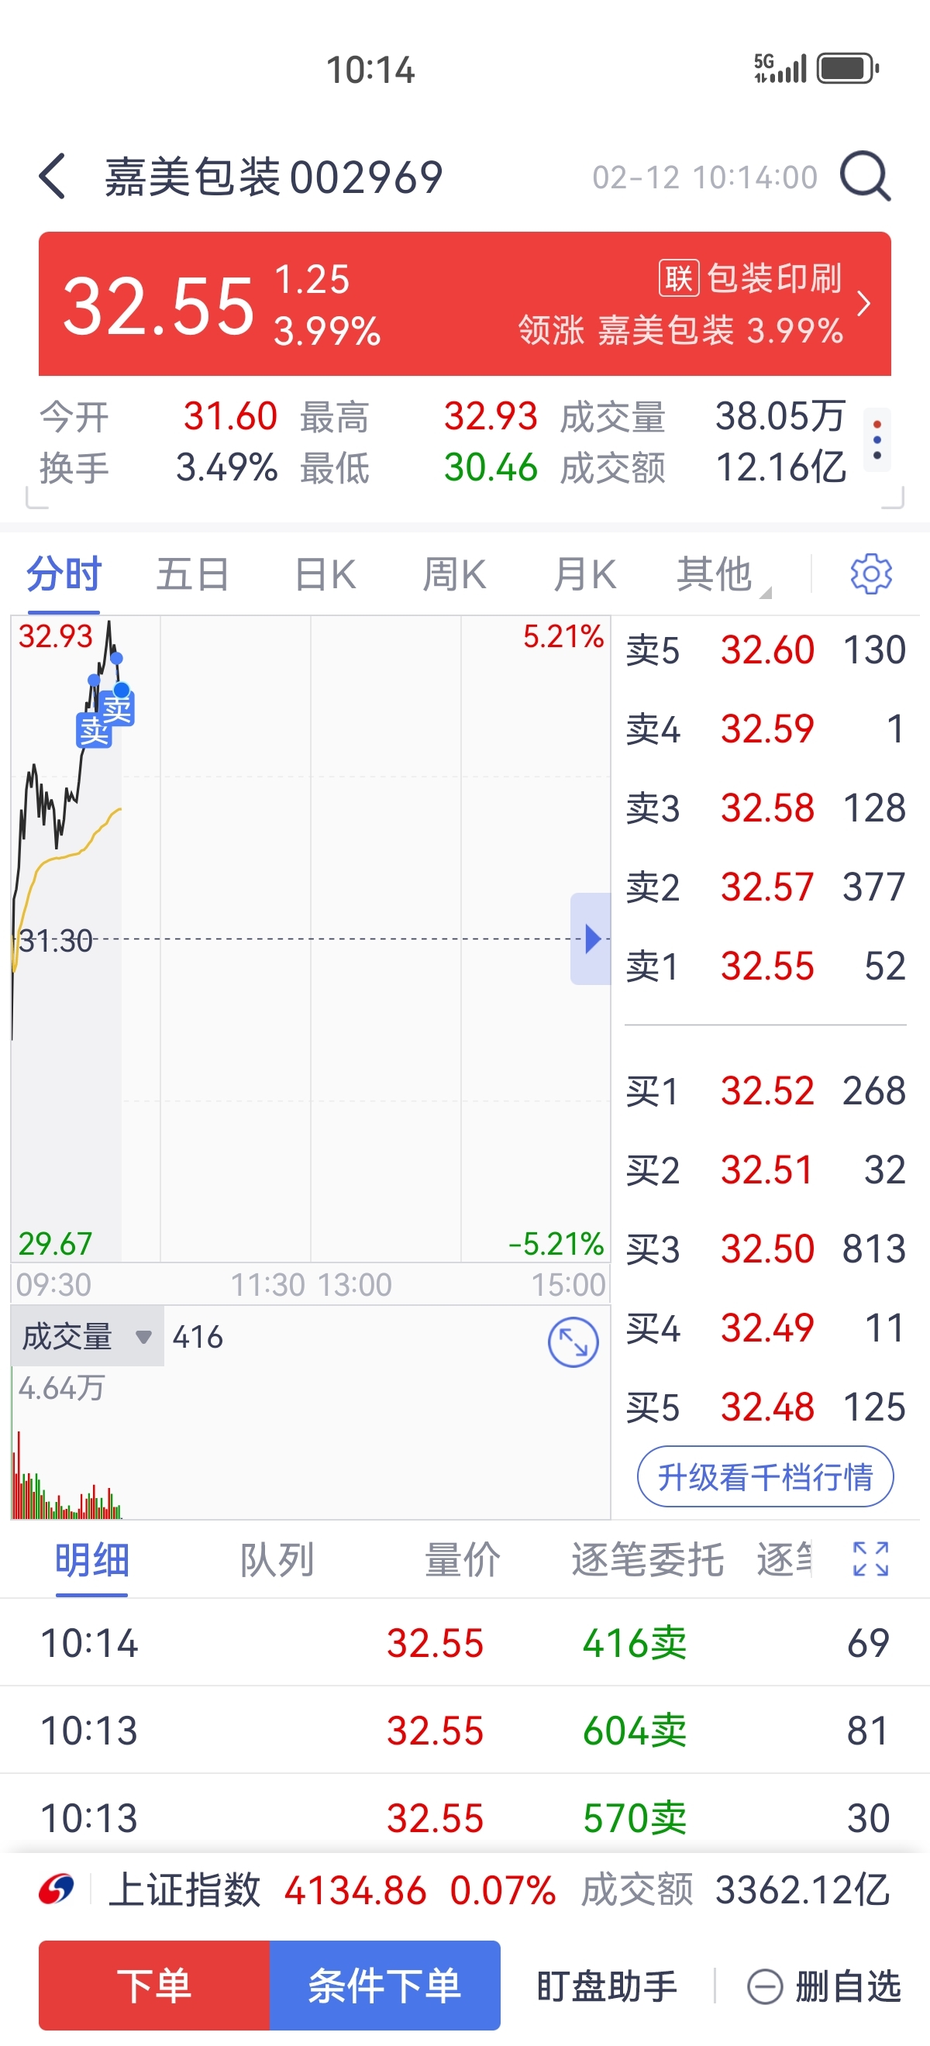
Task: Open chart settings gear icon
Action: click(870, 573)
